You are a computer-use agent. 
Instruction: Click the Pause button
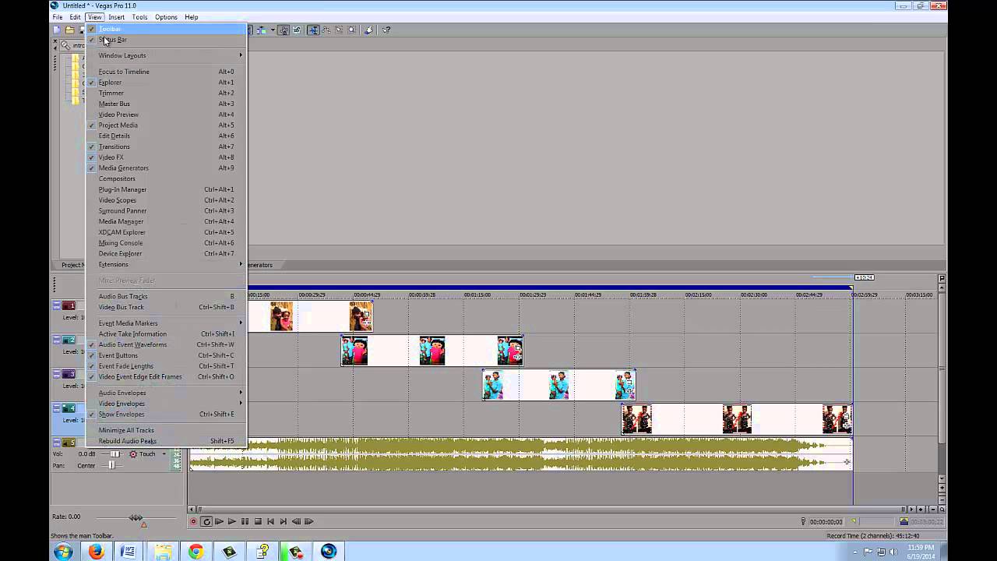tap(245, 521)
